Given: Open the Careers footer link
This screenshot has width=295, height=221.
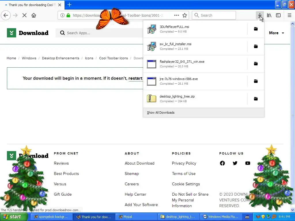Looking at the screenshot, I should coord(132,184).
